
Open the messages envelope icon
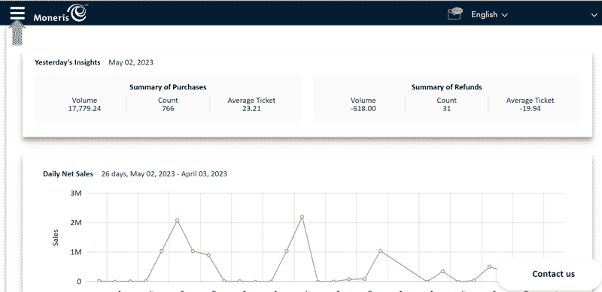455,14
